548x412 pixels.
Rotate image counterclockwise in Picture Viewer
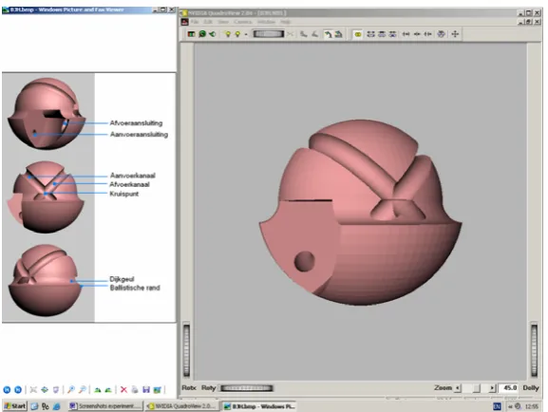[108, 389]
